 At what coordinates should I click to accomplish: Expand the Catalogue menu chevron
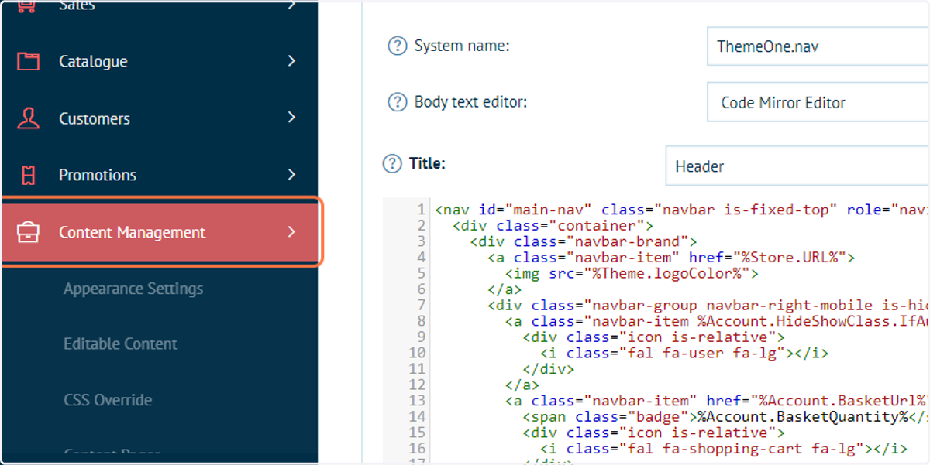291,61
